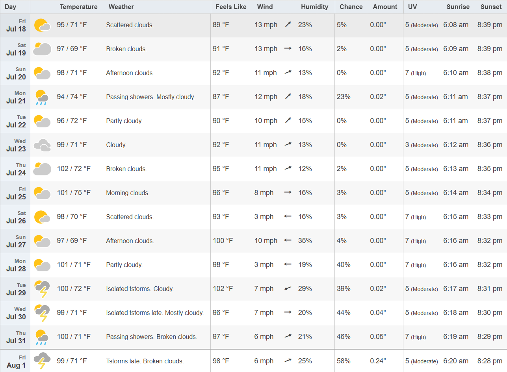Click the Jul 18 wind direction arrow
The height and width of the screenshot is (372, 507).
click(288, 25)
